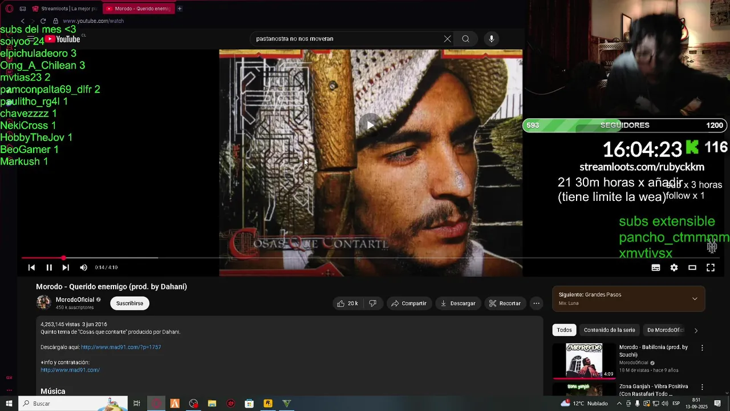Open the MorodoOficial channel avatar
The image size is (730, 411).
44,303
